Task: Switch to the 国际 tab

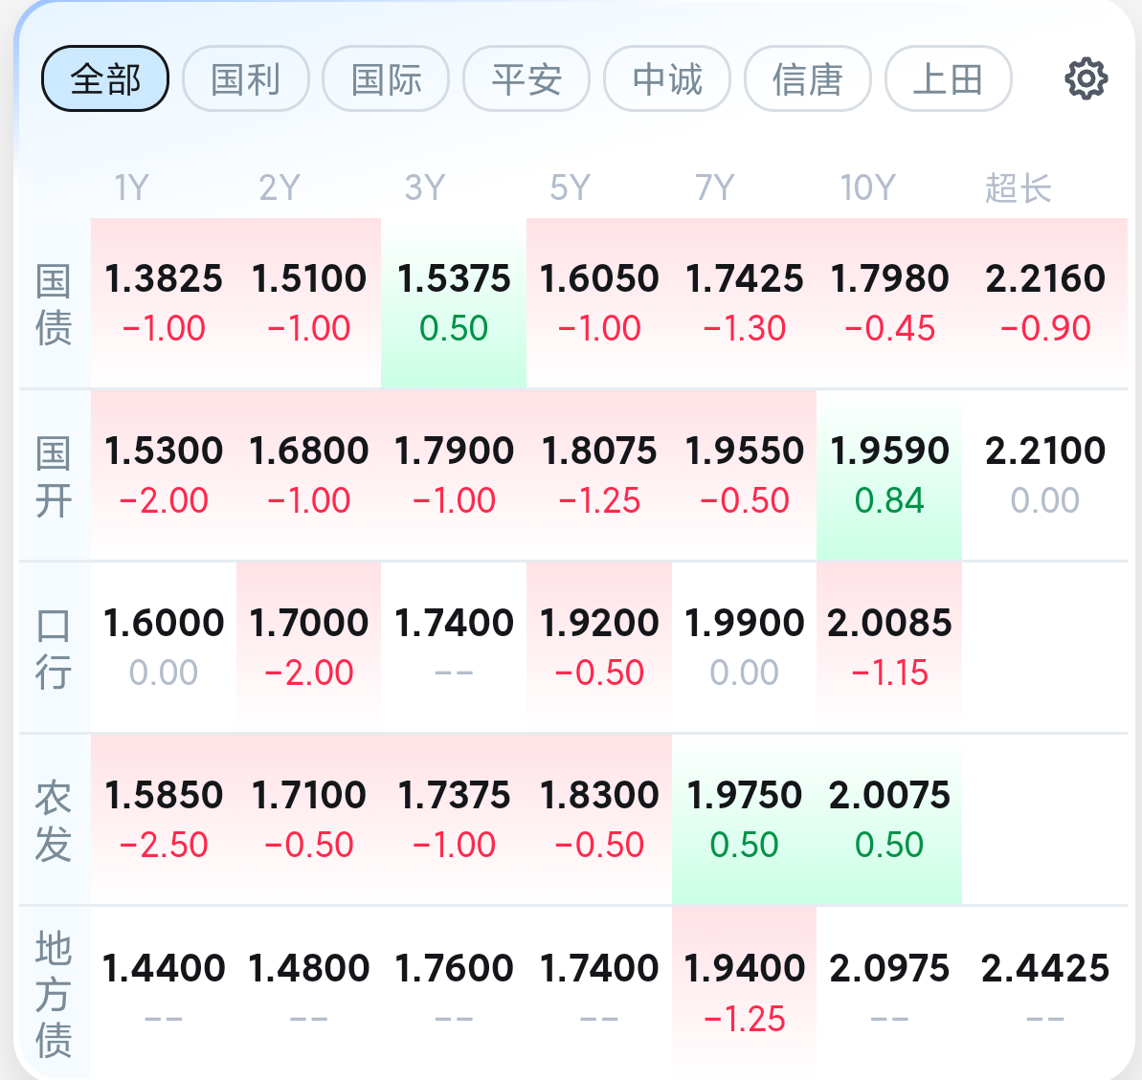Action: click(x=386, y=78)
